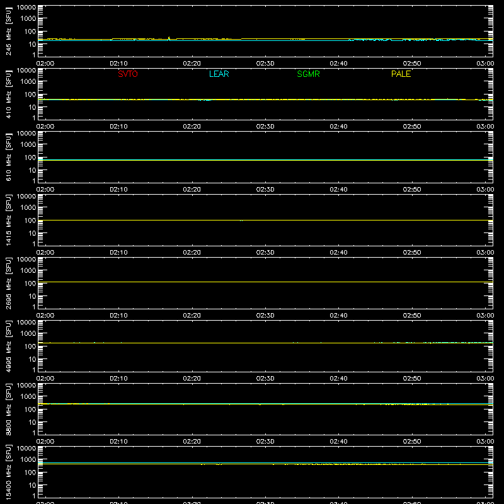This screenshot has width=504, height=504.
Task: Click the 10 y-axis value on 1415 MHz panel
Action: click(32, 233)
